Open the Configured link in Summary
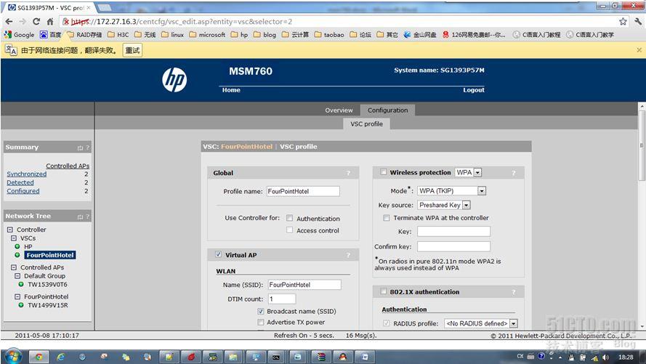 click(23, 191)
